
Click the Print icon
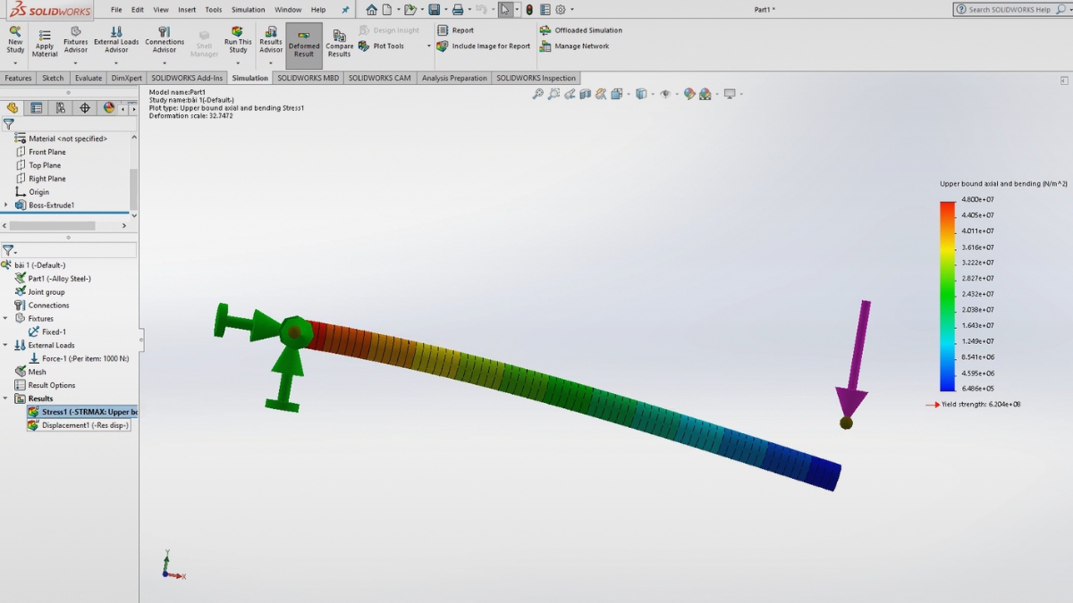(x=458, y=10)
